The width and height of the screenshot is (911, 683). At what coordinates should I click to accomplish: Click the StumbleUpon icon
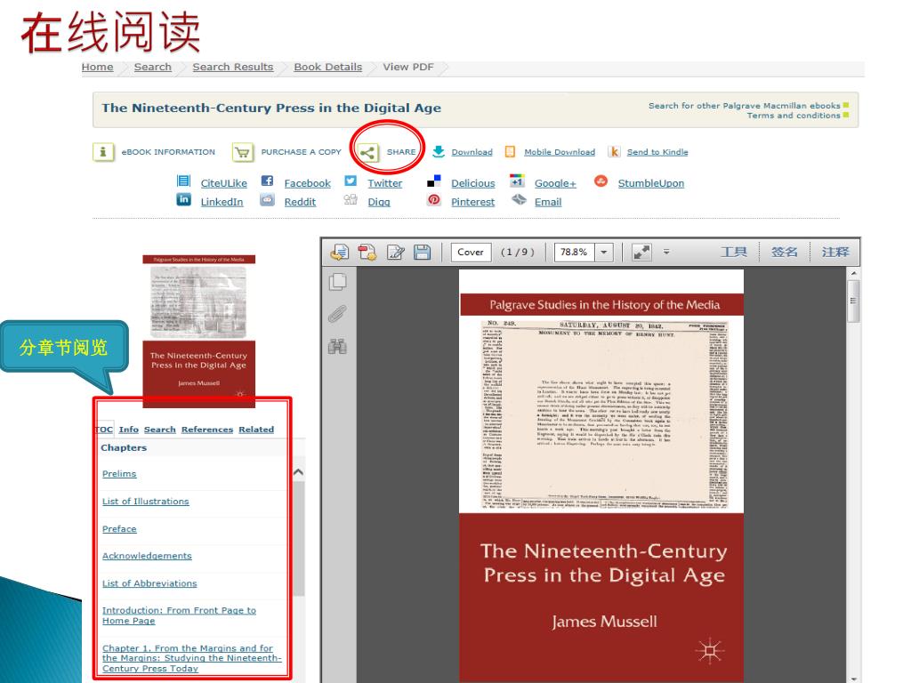pyautogui.click(x=601, y=181)
